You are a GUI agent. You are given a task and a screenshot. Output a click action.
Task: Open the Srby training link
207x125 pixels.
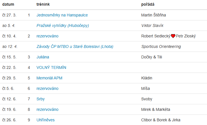pyautogui.click(x=41, y=99)
